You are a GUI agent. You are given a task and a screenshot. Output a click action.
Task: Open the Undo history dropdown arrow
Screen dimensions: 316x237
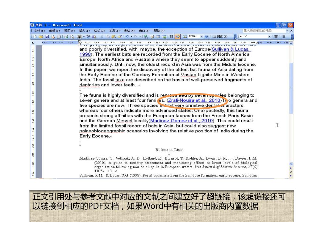pos(131,37)
